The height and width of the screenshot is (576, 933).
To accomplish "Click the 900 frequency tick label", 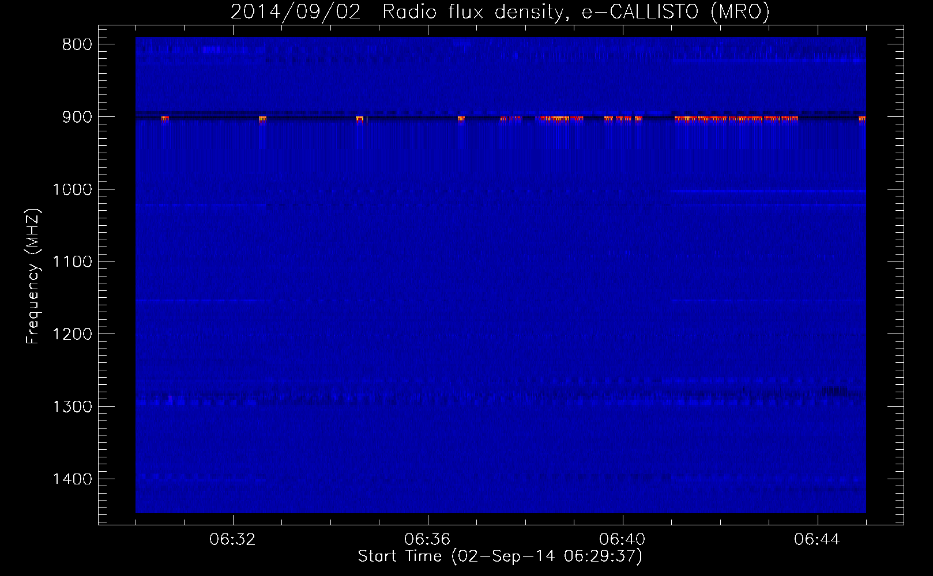I will (x=77, y=117).
